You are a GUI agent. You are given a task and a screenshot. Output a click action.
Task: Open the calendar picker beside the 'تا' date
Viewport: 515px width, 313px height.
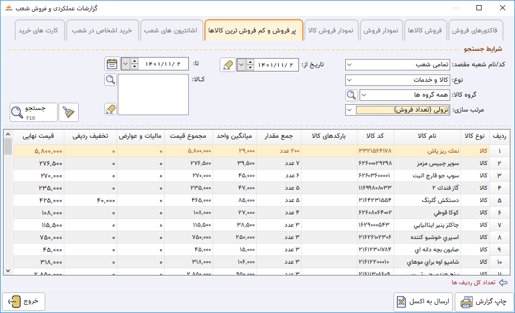pyautogui.click(x=112, y=64)
